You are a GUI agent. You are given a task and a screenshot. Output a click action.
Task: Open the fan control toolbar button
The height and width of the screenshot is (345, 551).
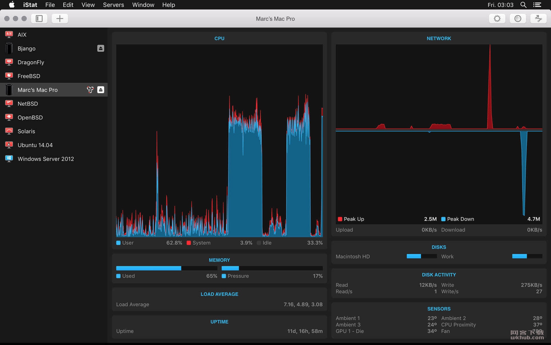click(x=538, y=19)
